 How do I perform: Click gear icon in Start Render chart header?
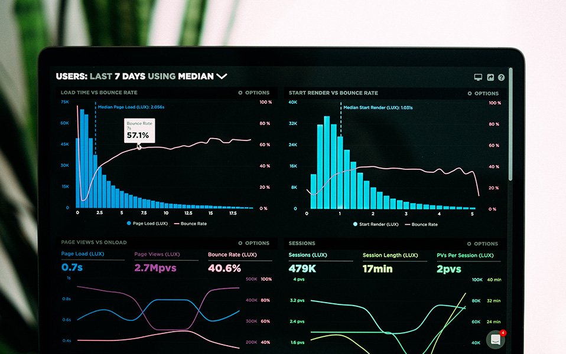coord(470,93)
